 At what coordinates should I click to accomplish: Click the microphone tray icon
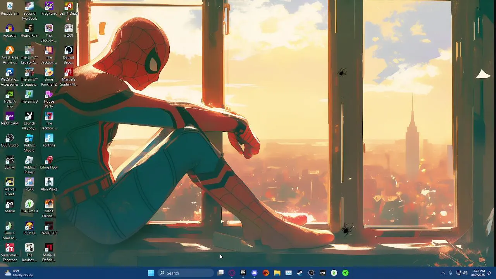coord(451,273)
